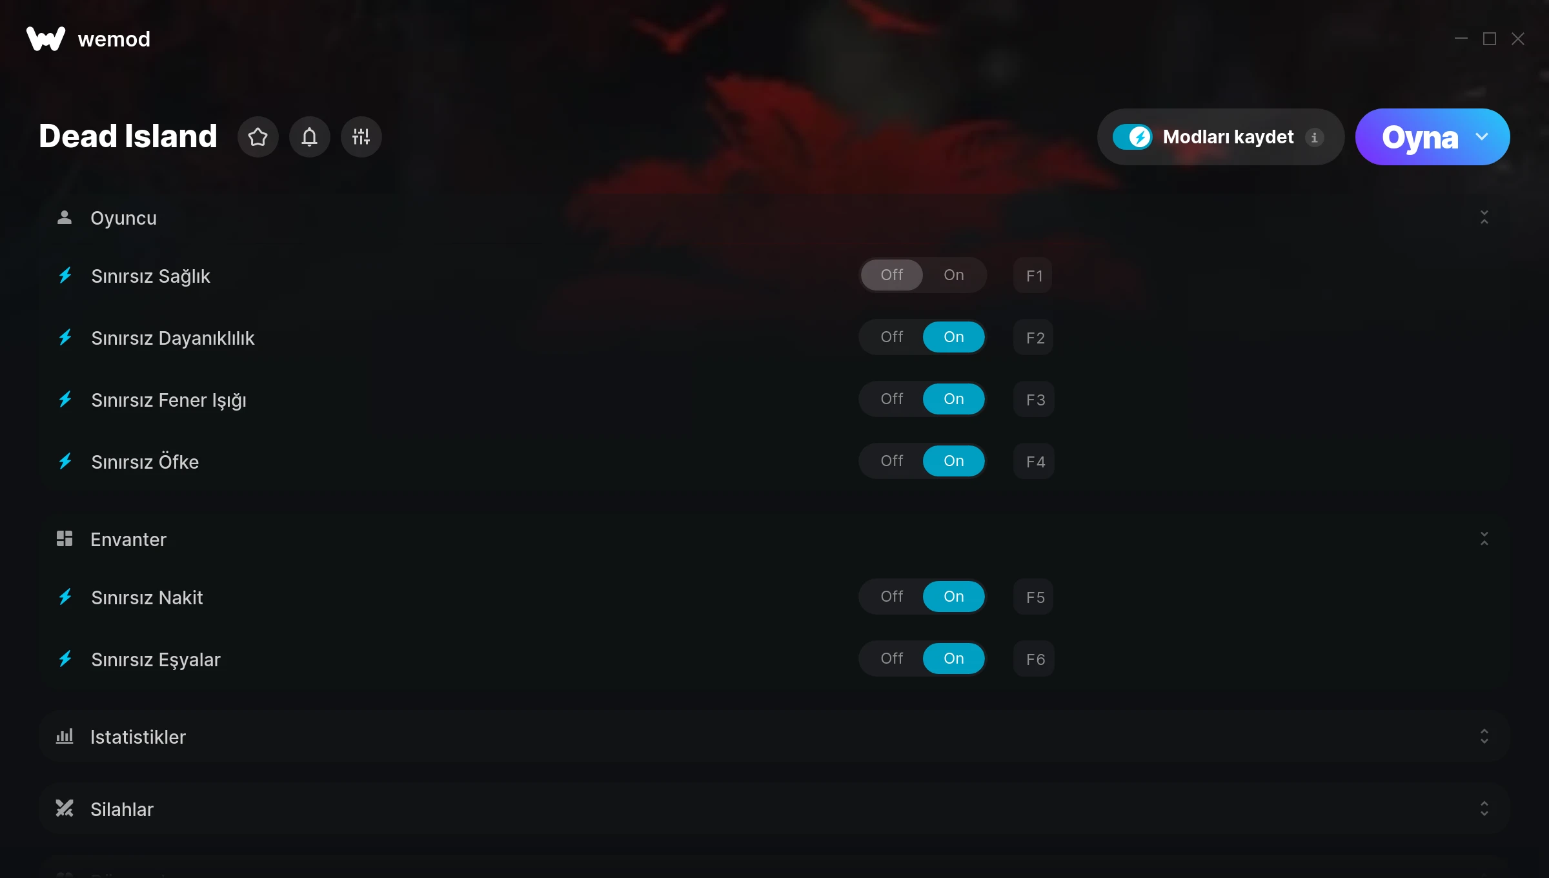The height and width of the screenshot is (878, 1549).
Task: Click the Silahlar crossed swords icon
Action: (x=65, y=808)
